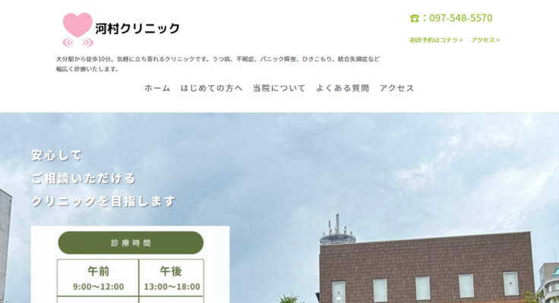Click the 診療時間 green pill button
This screenshot has width=559, height=303.
click(x=131, y=243)
